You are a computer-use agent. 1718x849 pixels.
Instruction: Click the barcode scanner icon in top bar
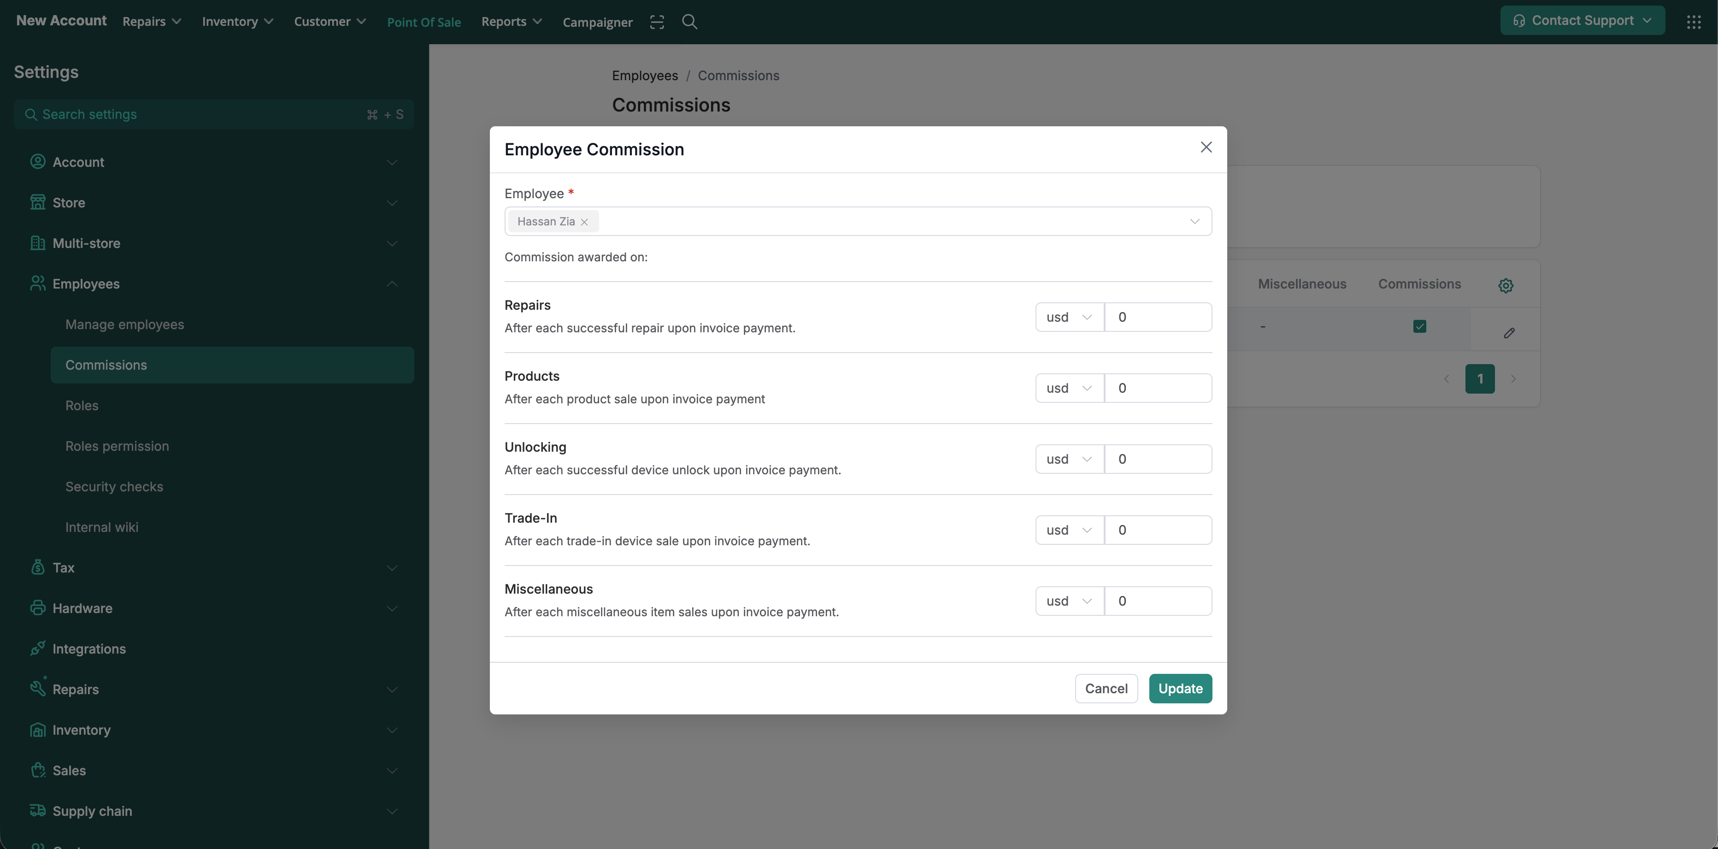(657, 22)
